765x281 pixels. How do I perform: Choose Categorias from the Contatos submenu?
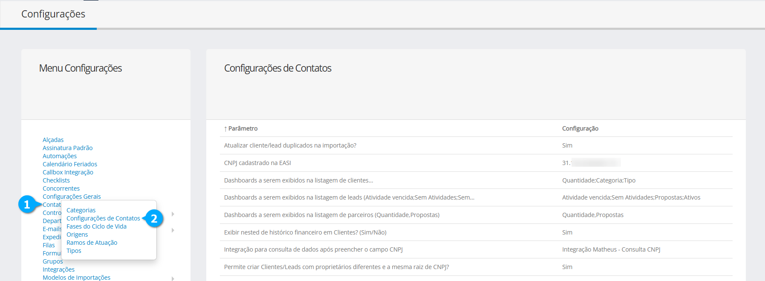(x=81, y=210)
